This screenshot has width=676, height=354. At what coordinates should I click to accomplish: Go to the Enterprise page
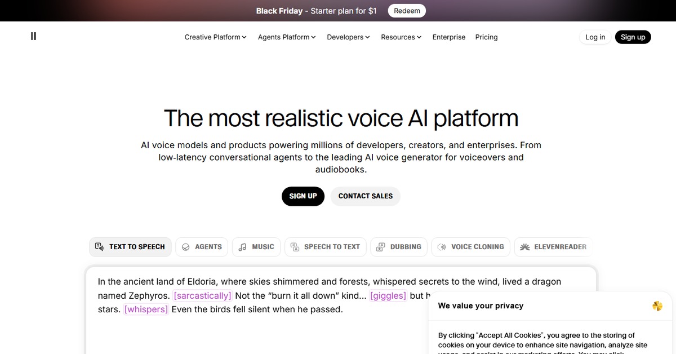[x=449, y=37]
